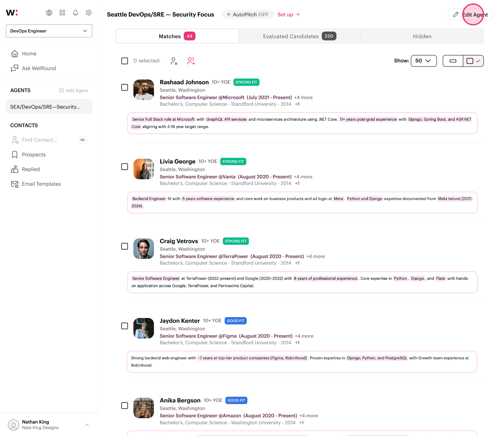
Task: Open the notifications bell icon
Action: 75,13
